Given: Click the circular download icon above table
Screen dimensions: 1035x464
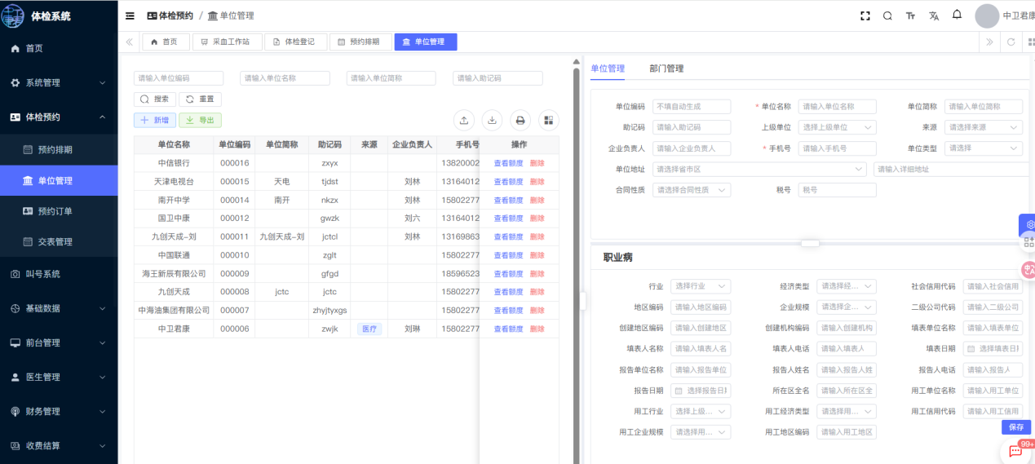Looking at the screenshot, I should pos(492,121).
